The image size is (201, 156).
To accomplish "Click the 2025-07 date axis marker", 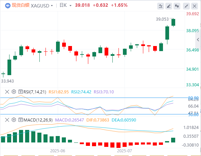I will pyautogui.click(x=124, y=151).
